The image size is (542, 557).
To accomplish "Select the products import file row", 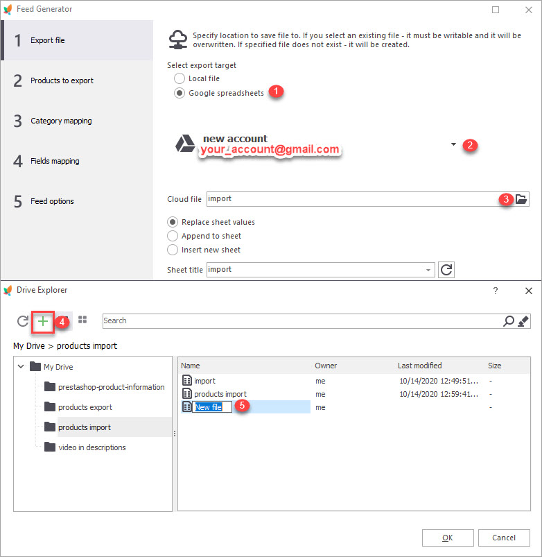I will pyautogui.click(x=354, y=394).
